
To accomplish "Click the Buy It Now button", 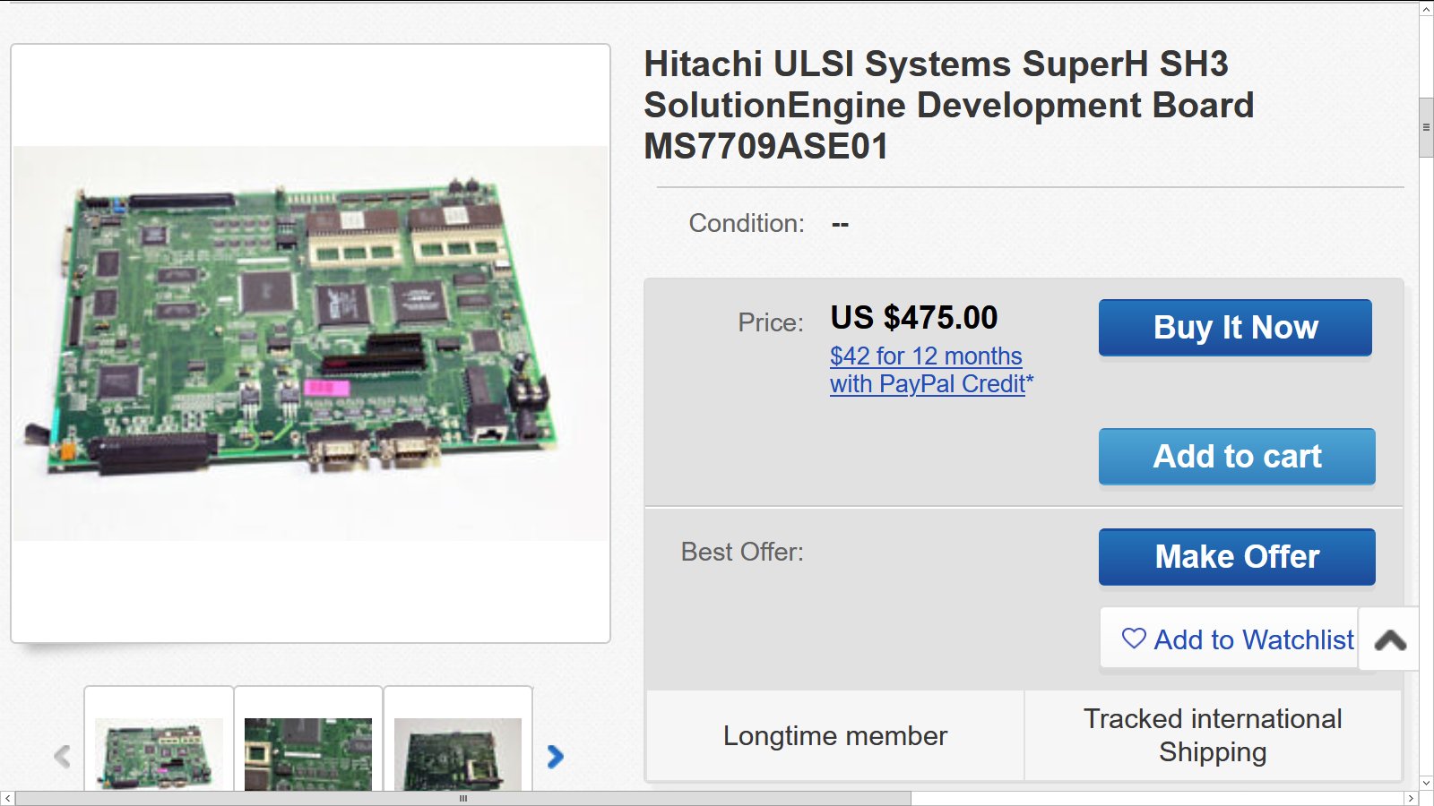I will pyautogui.click(x=1235, y=328).
